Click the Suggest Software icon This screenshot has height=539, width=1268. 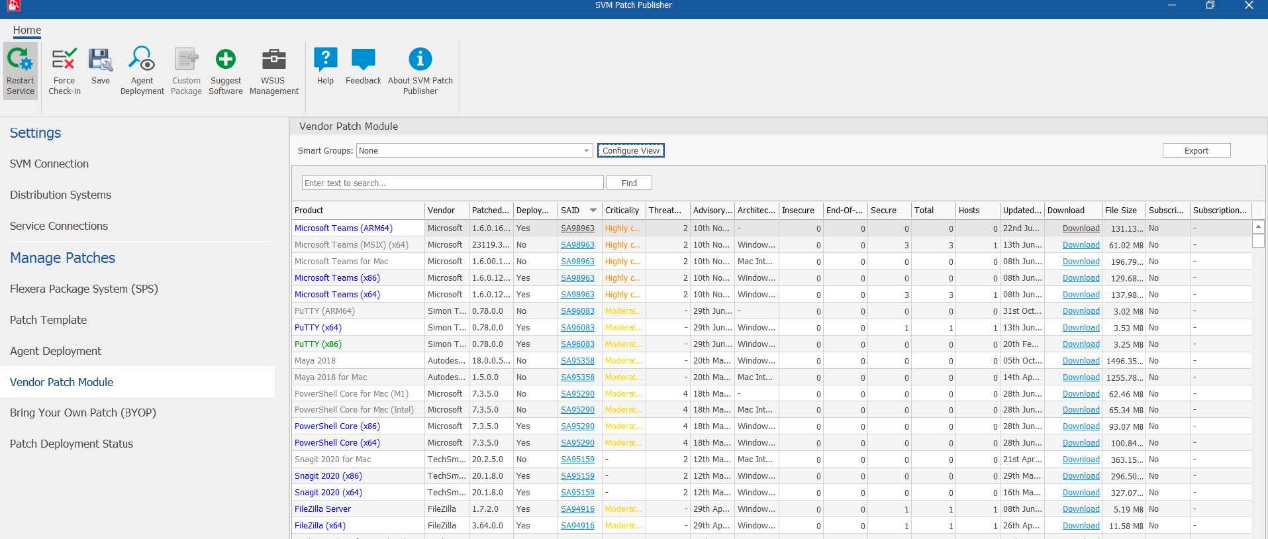(x=225, y=60)
